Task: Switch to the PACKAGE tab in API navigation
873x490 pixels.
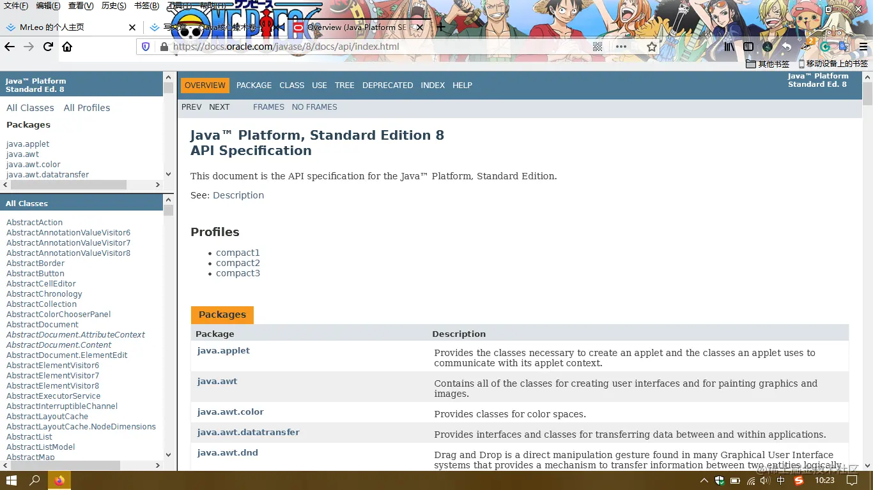Action: [x=254, y=85]
